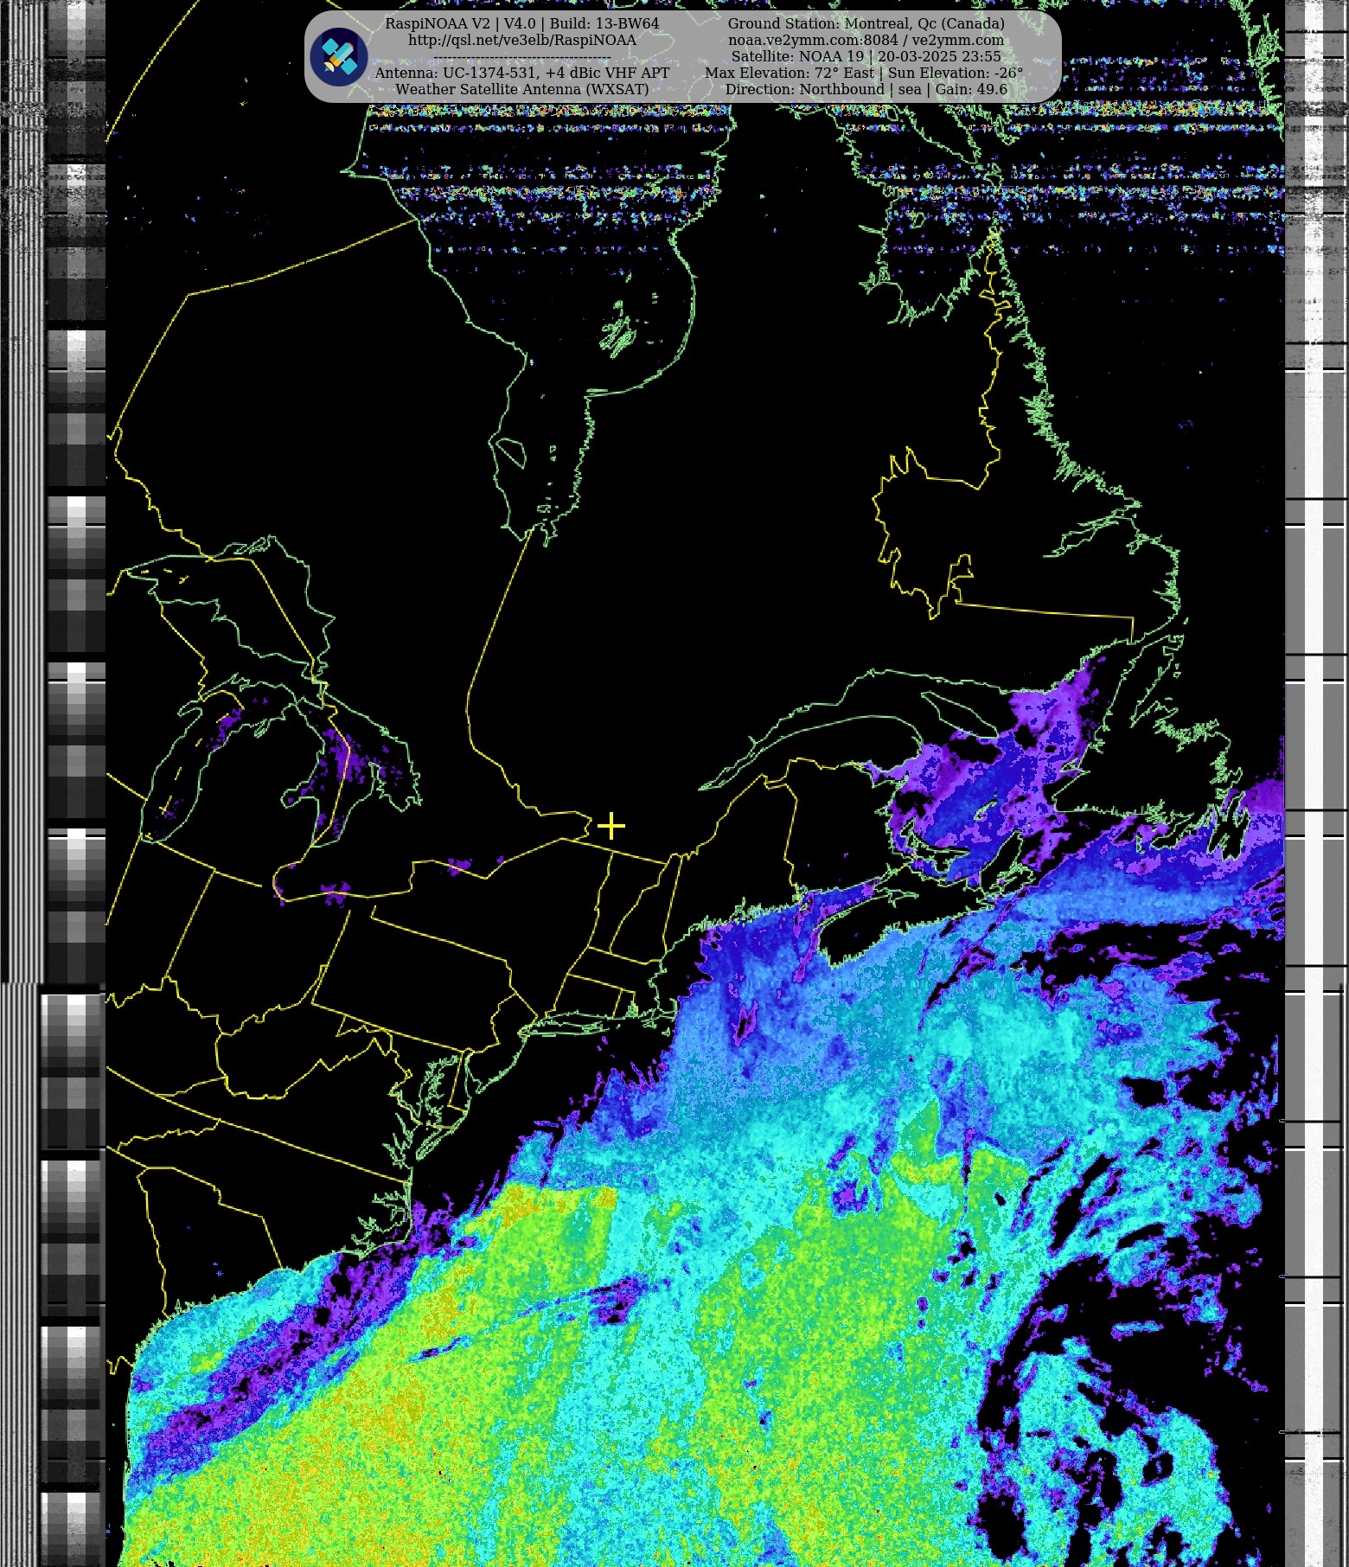Viewport: 1349px width, 1567px height.
Task: Select the 'Antenna: UC-1374-531, +4 dBic VHF APT' line
Action: point(521,73)
